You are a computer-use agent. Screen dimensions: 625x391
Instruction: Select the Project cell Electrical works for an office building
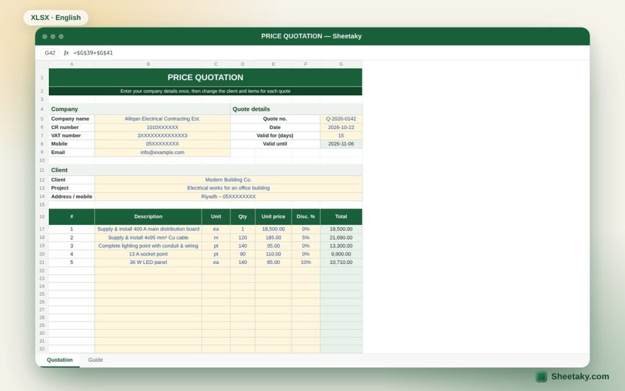228,188
